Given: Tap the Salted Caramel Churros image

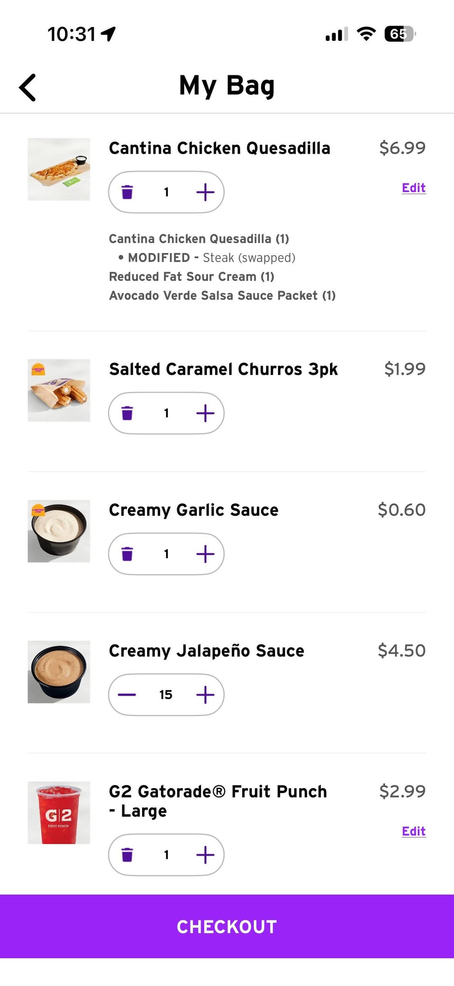Looking at the screenshot, I should (x=59, y=390).
